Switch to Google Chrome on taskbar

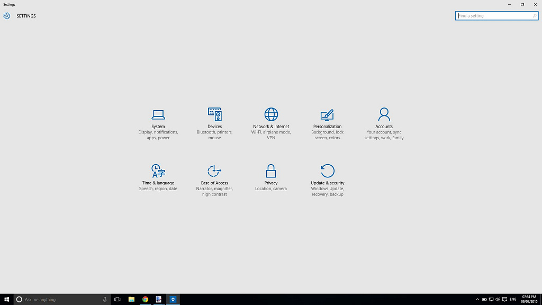[145, 300]
